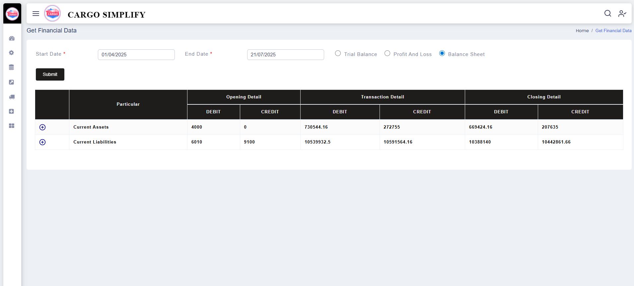634x286 pixels.
Task: Open the dashboard gauge icon in sidebar
Action: click(12, 38)
